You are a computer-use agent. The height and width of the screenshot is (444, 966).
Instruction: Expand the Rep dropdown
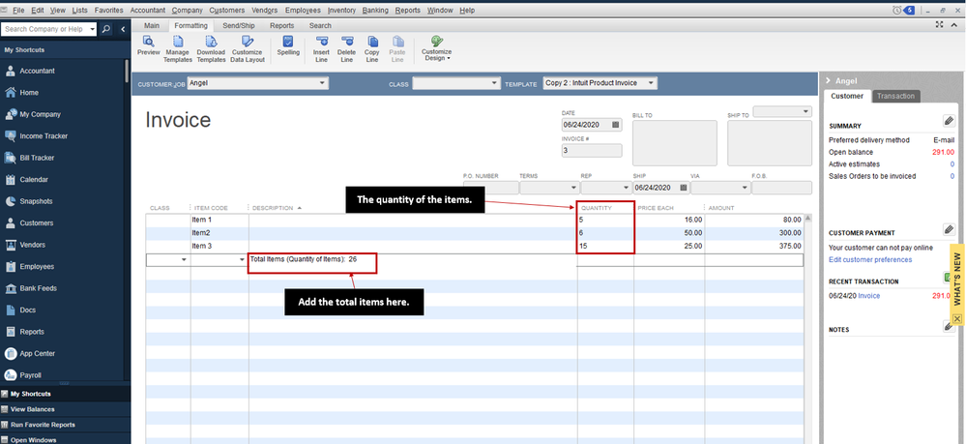(624, 188)
